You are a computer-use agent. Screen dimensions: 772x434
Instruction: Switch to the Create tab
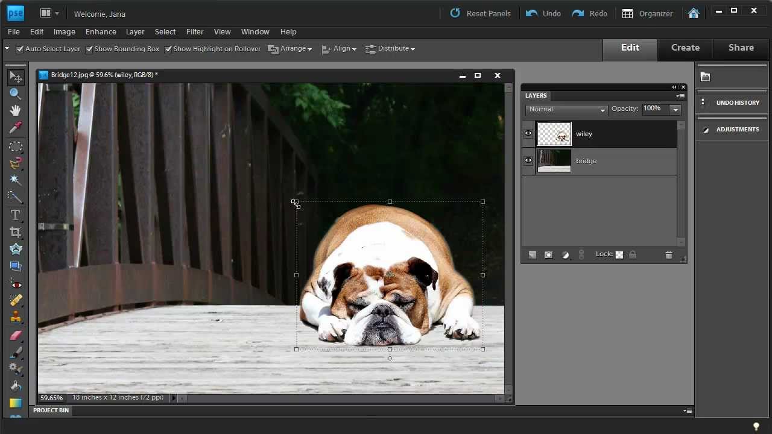(x=686, y=48)
